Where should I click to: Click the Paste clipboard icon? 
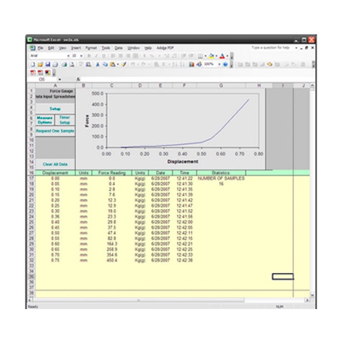[x=112, y=64]
